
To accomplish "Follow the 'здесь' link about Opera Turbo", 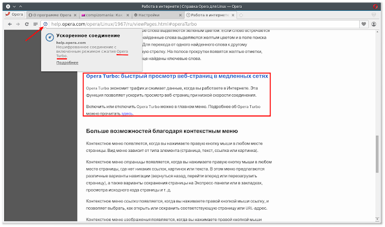I will (x=127, y=114).
